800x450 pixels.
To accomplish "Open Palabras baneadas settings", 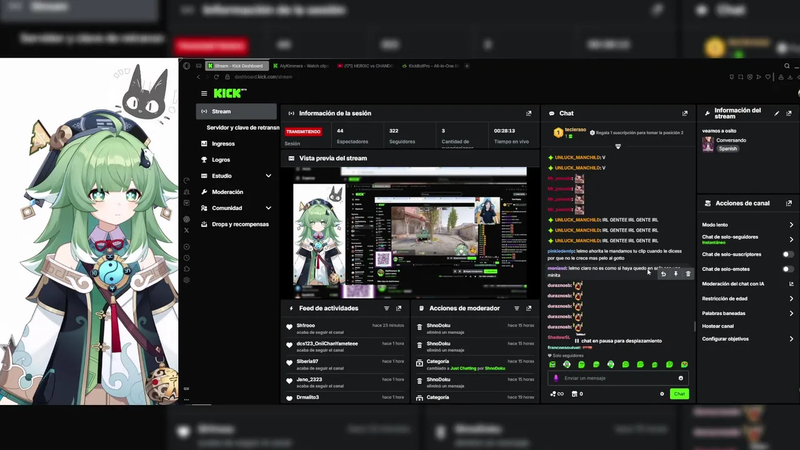I will point(747,313).
